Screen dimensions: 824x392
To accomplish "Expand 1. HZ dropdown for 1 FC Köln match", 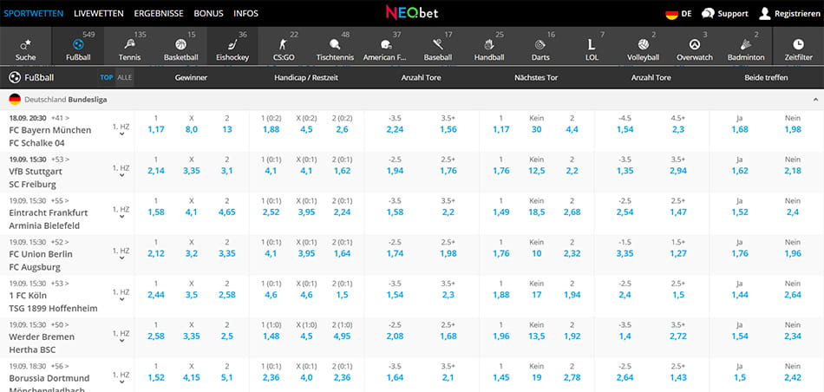I will point(121,296).
